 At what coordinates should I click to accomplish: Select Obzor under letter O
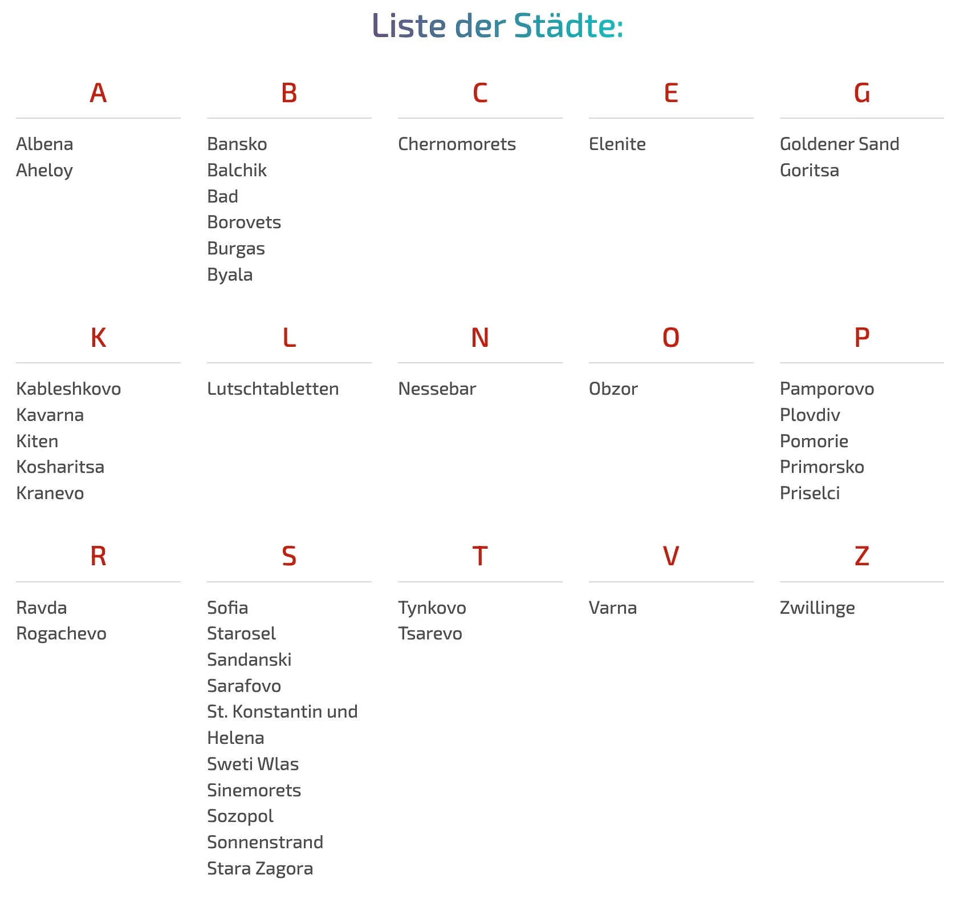coord(613,388)
